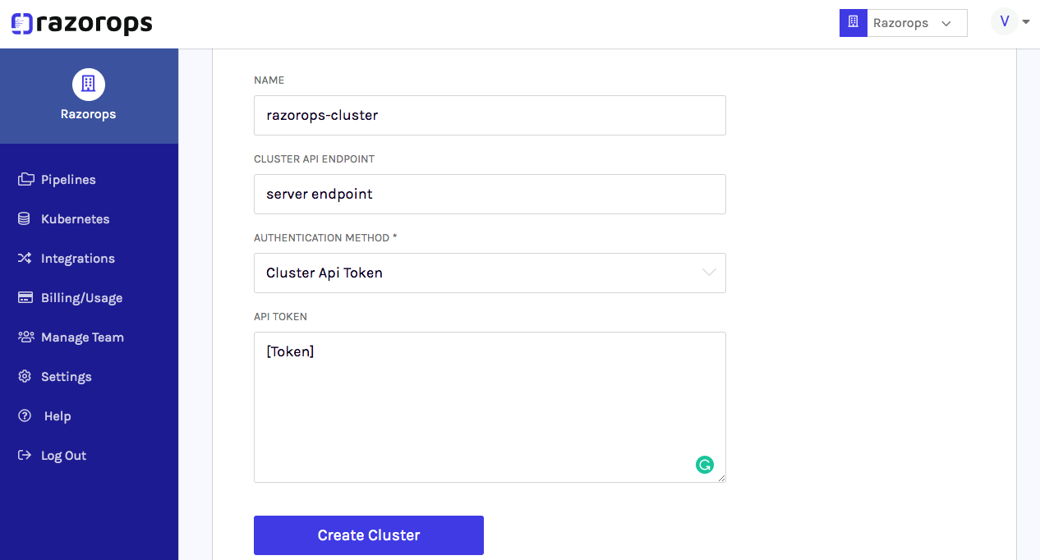The width and height of the screenshot is (1040, 560).
Task: Open the Settings gear icon
Action: [x=25, y=377]
